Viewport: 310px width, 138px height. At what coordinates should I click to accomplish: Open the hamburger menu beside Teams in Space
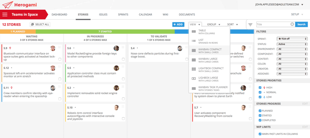[x=5, y=15]
